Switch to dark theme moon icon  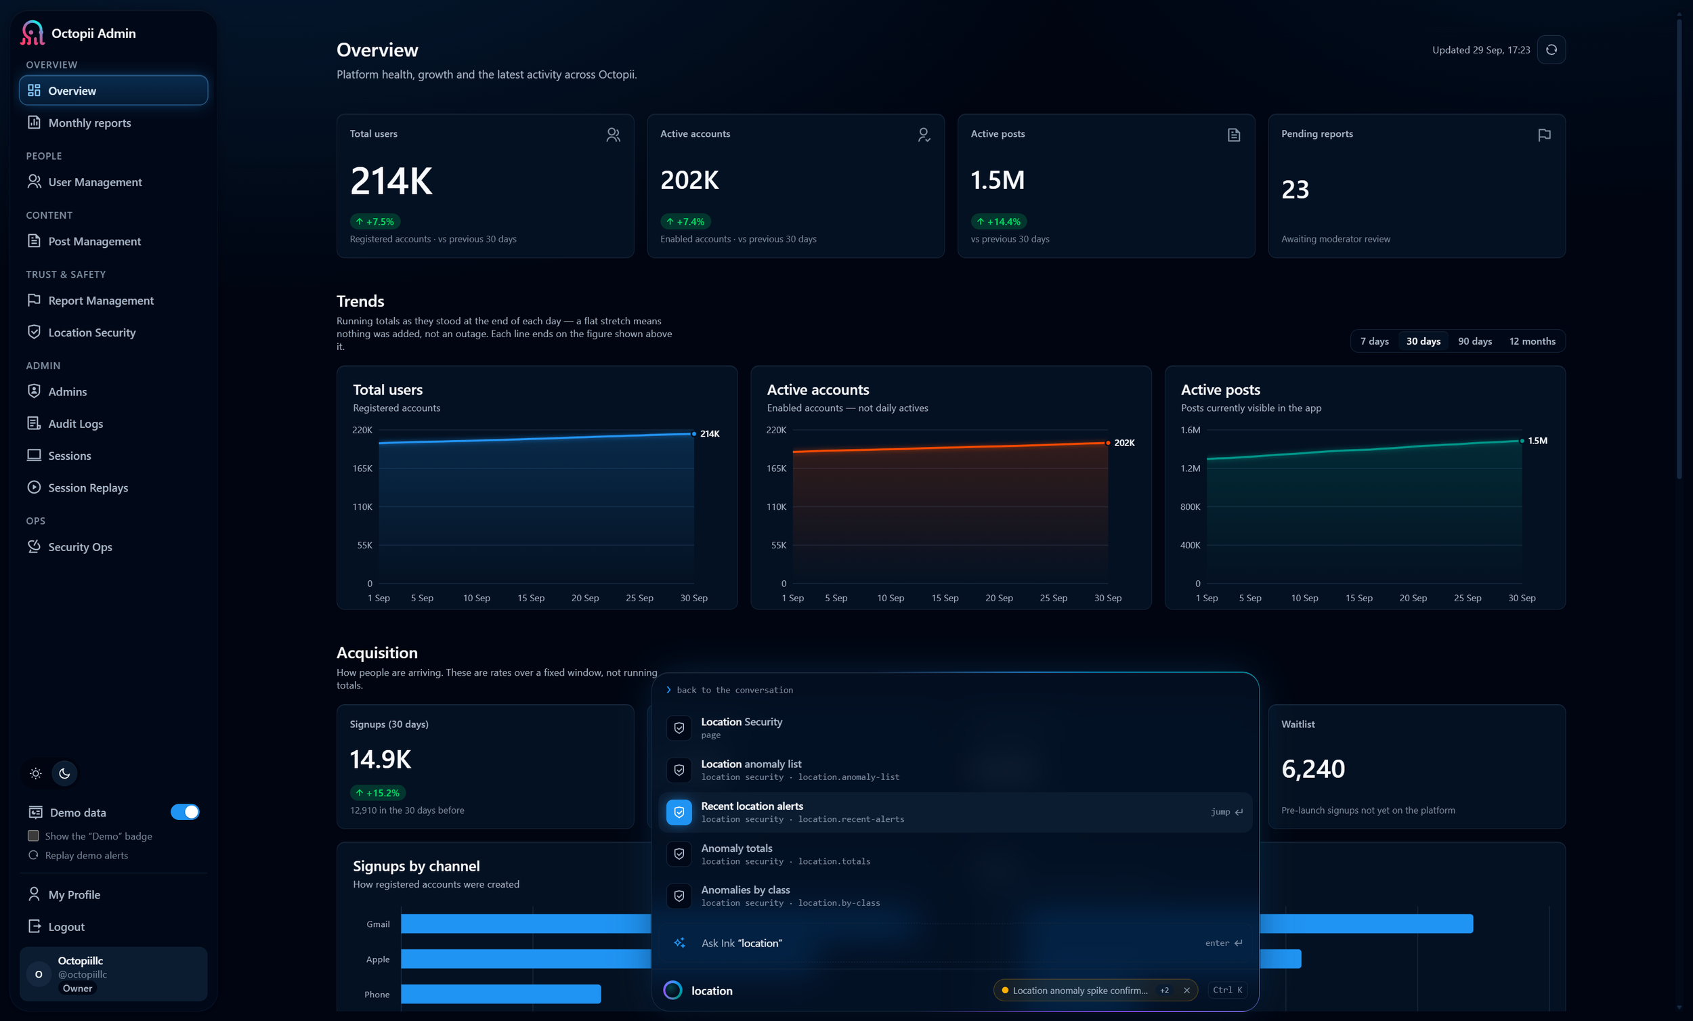(64, 773)
